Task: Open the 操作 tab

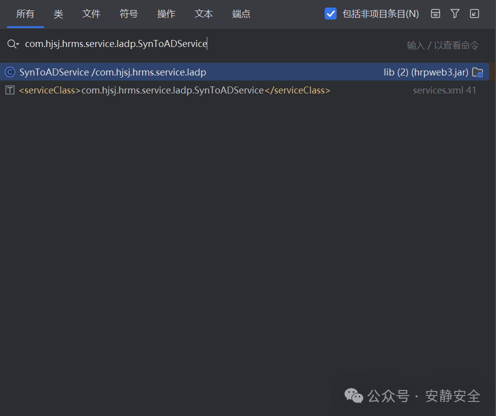Action: coord(166,13)
